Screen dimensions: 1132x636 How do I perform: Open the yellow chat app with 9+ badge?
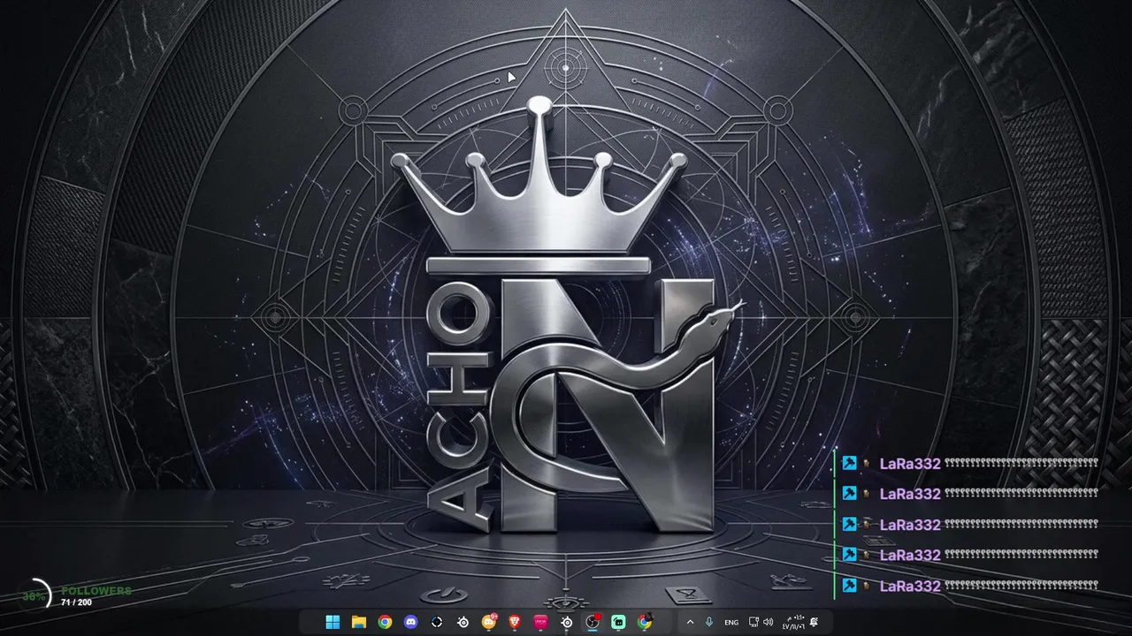489,622
